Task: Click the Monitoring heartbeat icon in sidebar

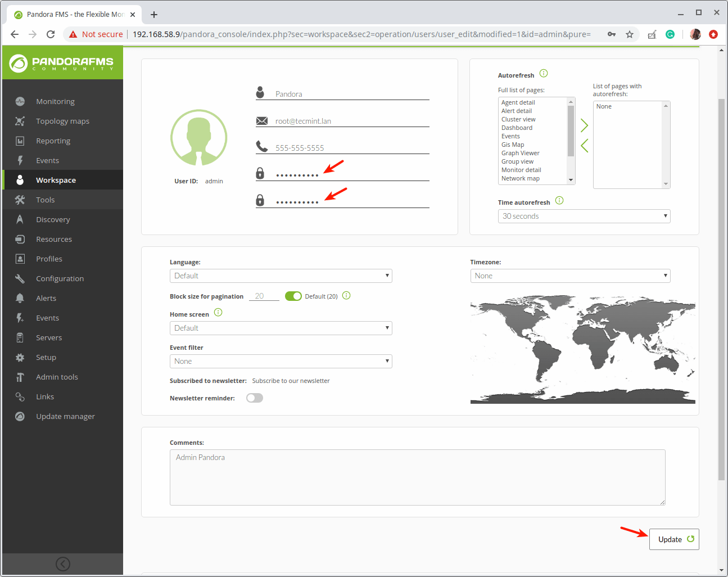Action: 20,101
